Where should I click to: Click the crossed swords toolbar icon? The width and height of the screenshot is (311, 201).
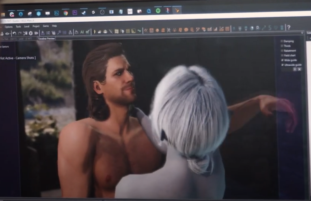pyautogui.click(x=111, y=31)
